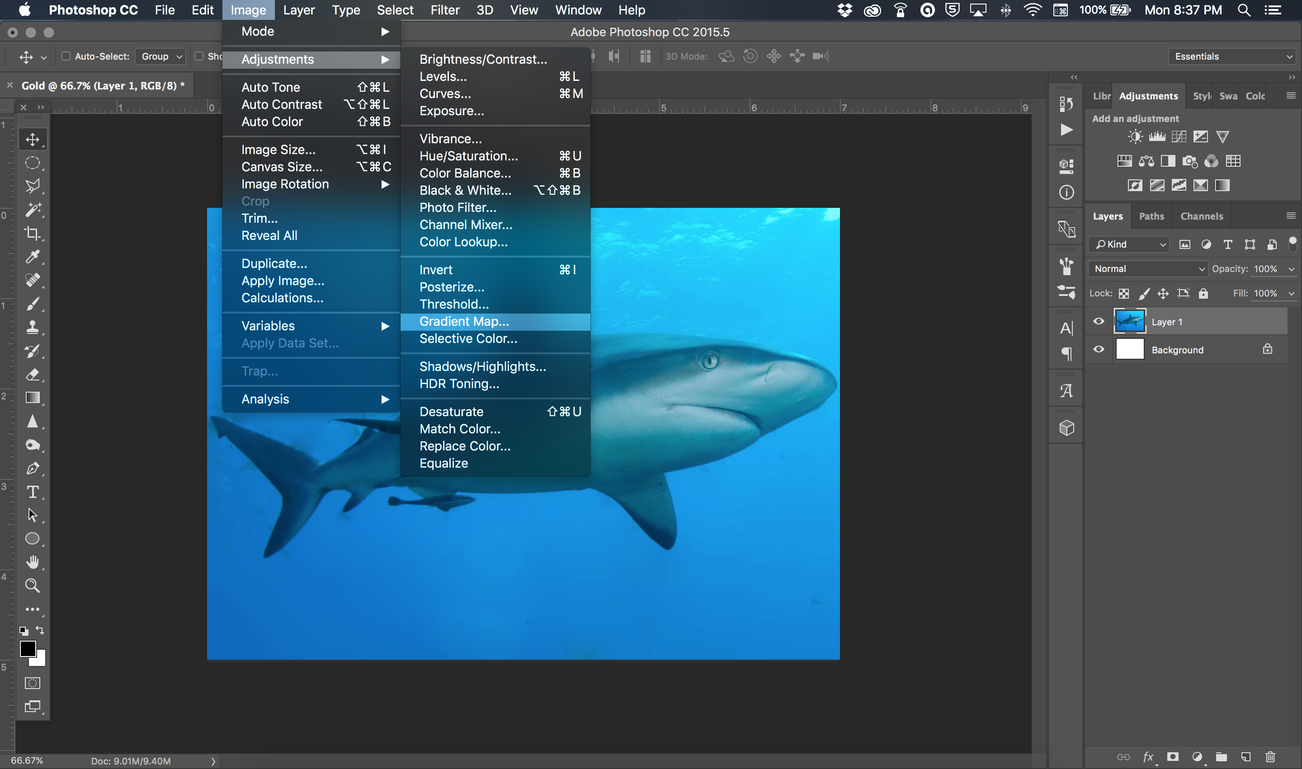Select the Move tool in toolbar
This screenshot has height=769, width=1302.
click(32, 138)
